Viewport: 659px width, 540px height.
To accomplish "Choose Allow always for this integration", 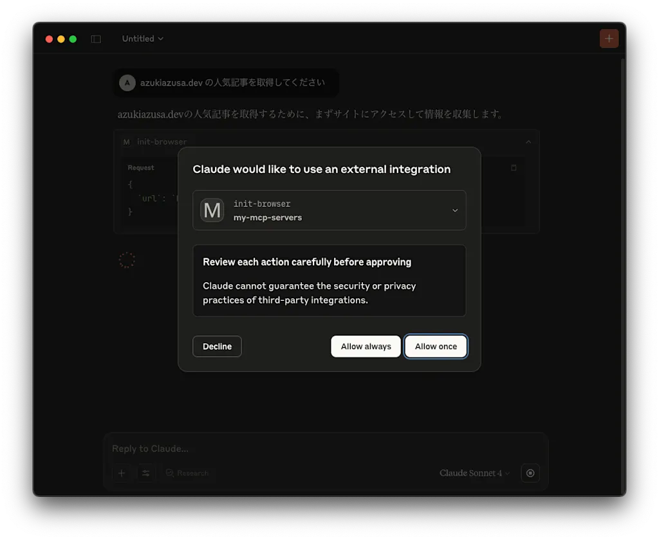I will pos(366,346).
